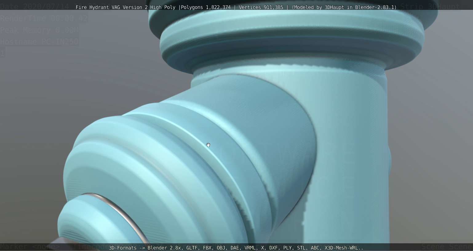Viewport: 473px width, 251px height.
Task: Click the 'Polygons 1,822,374' count text
Action: 206,7
